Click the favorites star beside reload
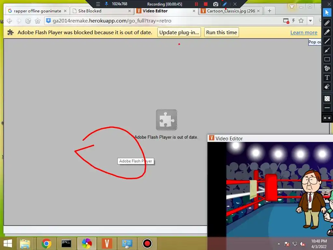 tap(38, 21)
